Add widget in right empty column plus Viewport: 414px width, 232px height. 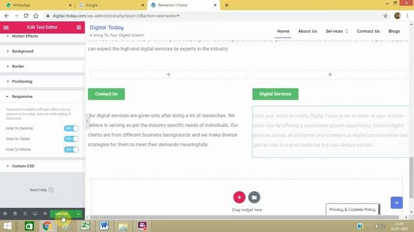pos(330,75)
